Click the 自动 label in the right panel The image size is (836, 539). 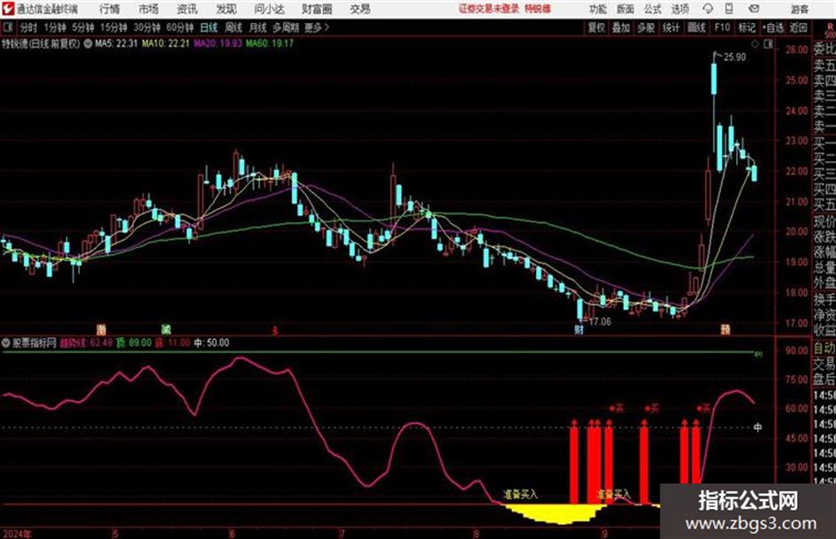click(x=824, y=349)
